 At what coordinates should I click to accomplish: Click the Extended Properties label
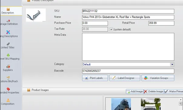coord(10,92)
